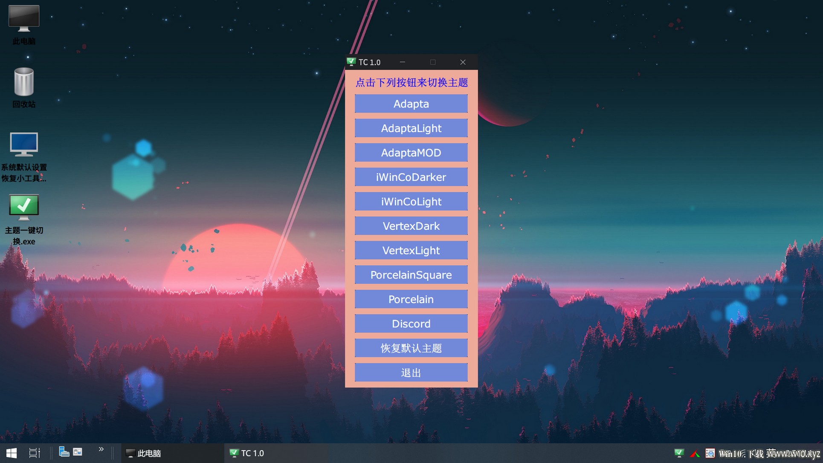Click 恢复默认主题 to restore the default theme
The width and height of the screenshot is (823, 463).
[411, 348]
